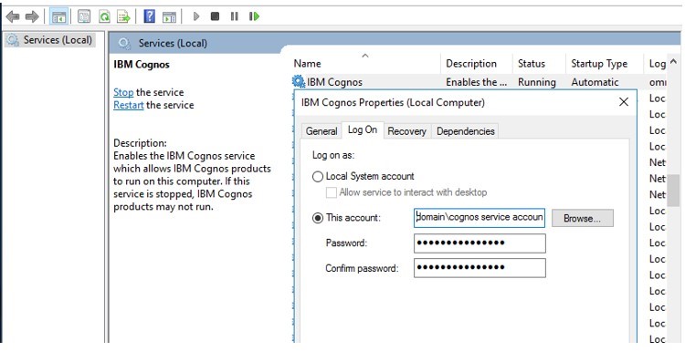Click the Refresh toolbar icon
The image size is (685, 362).
pyautogui.click(x=104, y=16)
